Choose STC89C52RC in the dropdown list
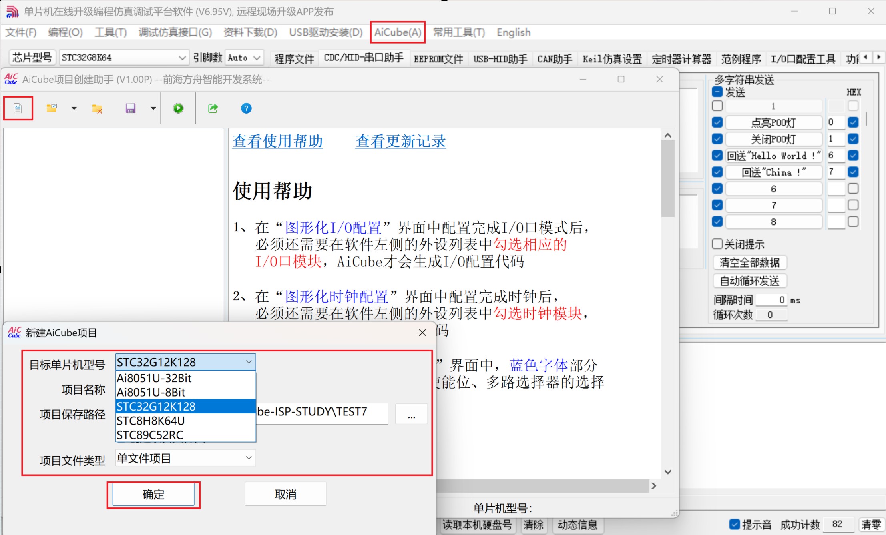Screen dimensions: 886x535 pos(185,435)
